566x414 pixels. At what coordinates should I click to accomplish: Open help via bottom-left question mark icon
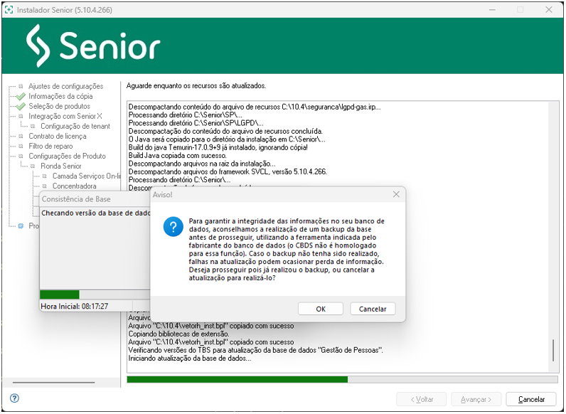pyautogui.click(x=14, y=398)
